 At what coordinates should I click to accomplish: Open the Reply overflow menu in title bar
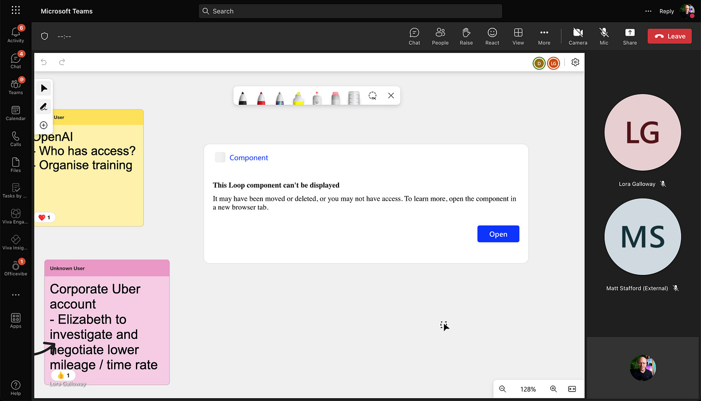pyautogui.click(x=649, y=11)
